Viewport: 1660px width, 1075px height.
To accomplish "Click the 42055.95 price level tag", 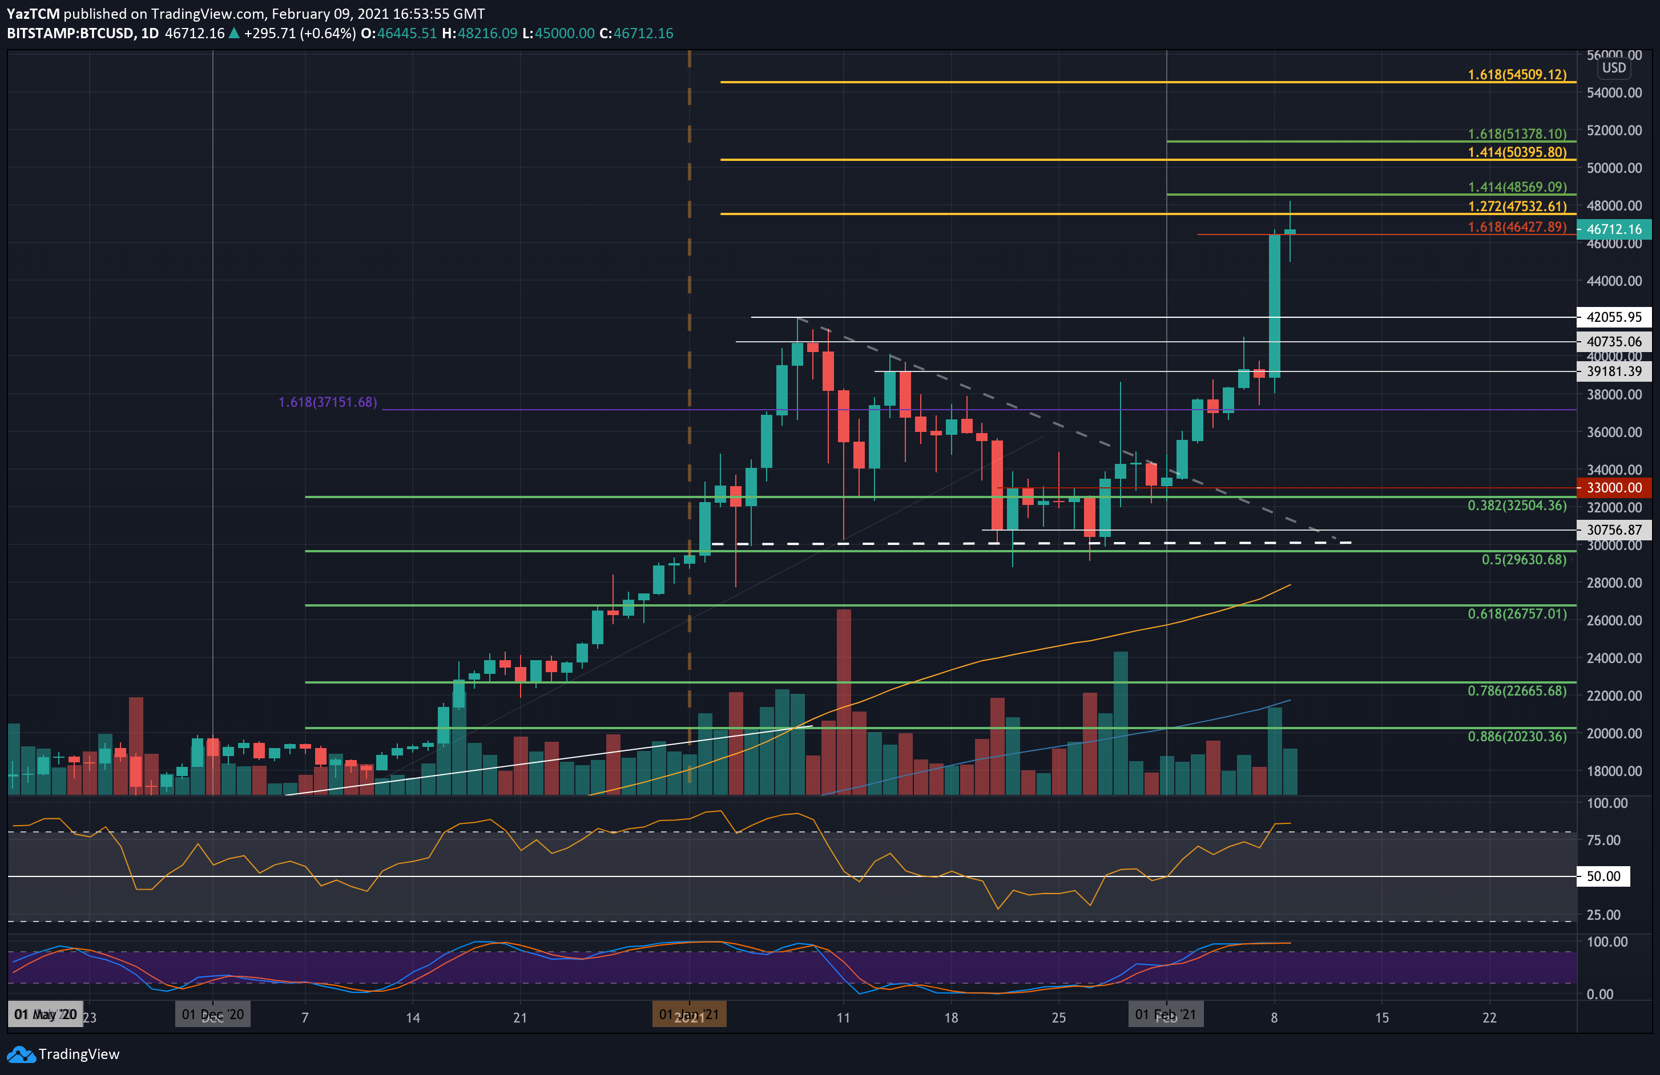I will [x=1614, y=317].
